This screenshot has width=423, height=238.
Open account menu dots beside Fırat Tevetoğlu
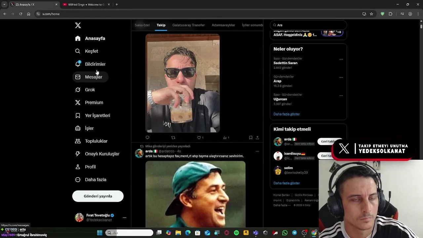tap(125, 218)
